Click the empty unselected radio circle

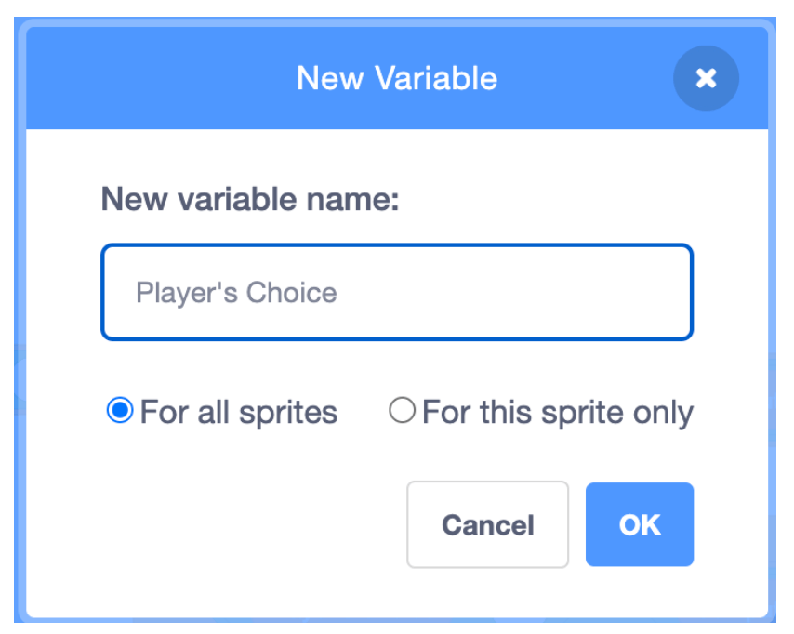point(402,411)
